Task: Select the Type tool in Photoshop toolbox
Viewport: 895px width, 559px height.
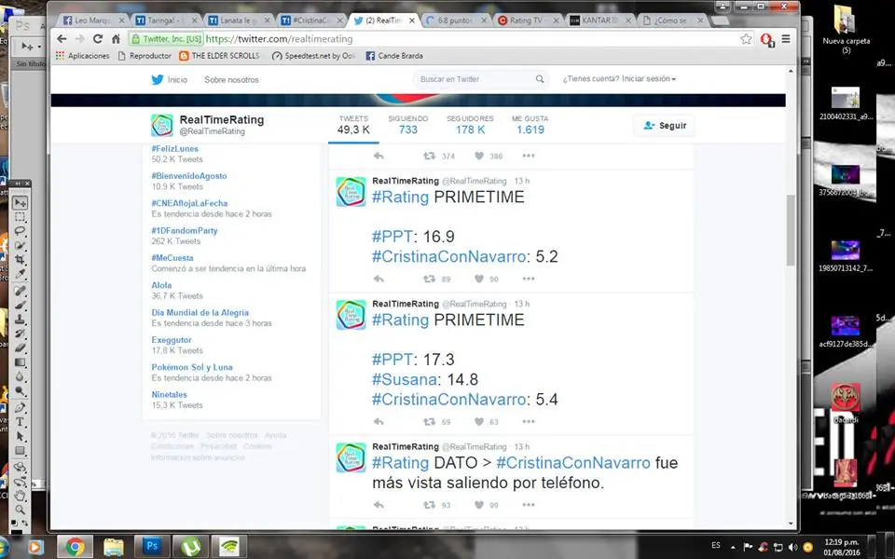Action: [x=20, y=422]
